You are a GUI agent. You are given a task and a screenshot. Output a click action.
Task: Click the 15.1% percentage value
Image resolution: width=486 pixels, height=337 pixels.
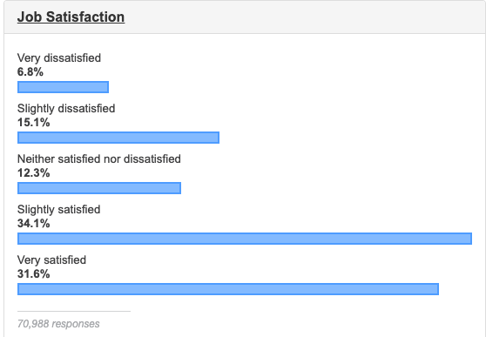pos(33,123)
